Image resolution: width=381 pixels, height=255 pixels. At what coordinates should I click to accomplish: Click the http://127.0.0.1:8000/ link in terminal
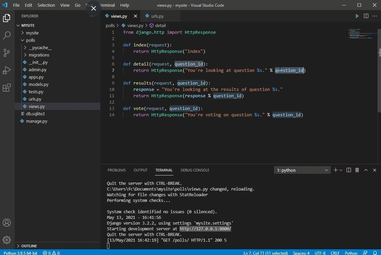205,229
